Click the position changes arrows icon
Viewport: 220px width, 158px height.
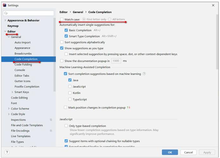pos(129,107)
